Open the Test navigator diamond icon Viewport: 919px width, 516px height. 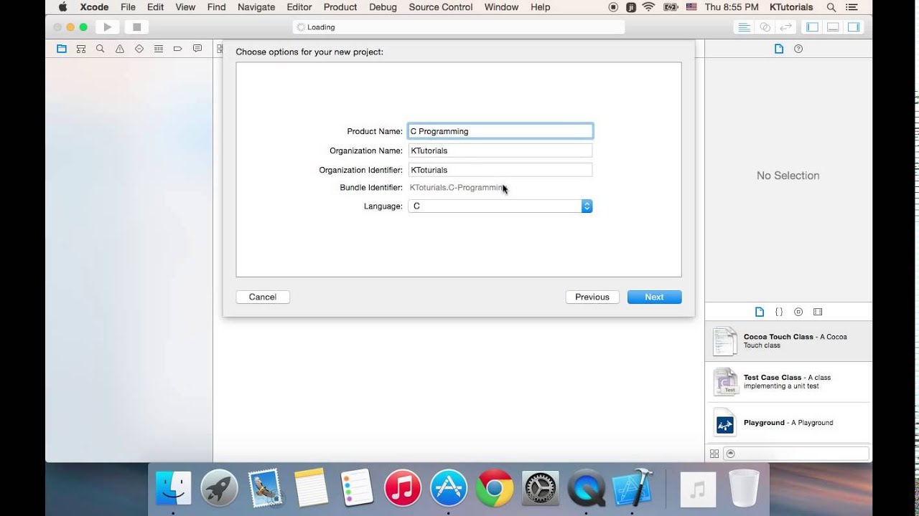[x=139, y=49]
